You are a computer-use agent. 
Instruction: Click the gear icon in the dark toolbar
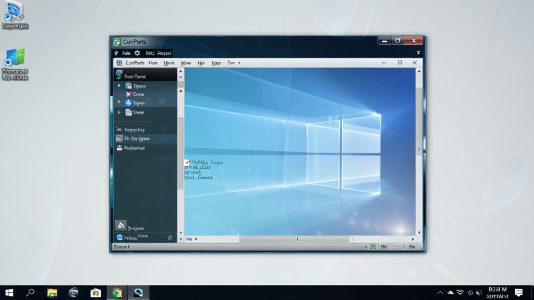137,53
